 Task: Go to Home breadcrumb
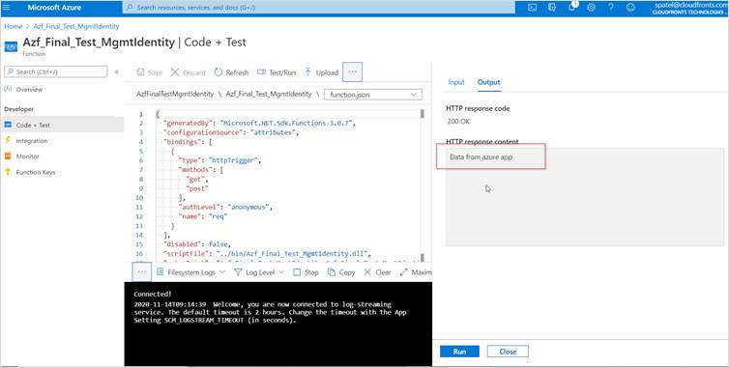pyautogui.click(x=14, y=26)
